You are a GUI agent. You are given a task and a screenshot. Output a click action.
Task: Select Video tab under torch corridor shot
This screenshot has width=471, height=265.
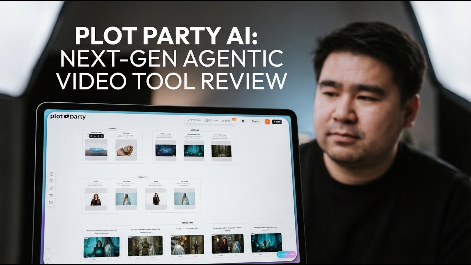click(x=235, y=255)
